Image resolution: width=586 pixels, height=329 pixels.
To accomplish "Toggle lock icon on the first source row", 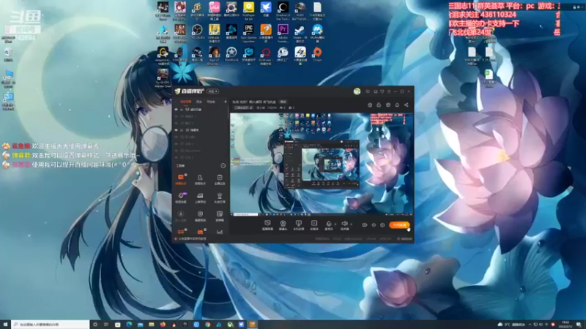I will click(182, 110).
